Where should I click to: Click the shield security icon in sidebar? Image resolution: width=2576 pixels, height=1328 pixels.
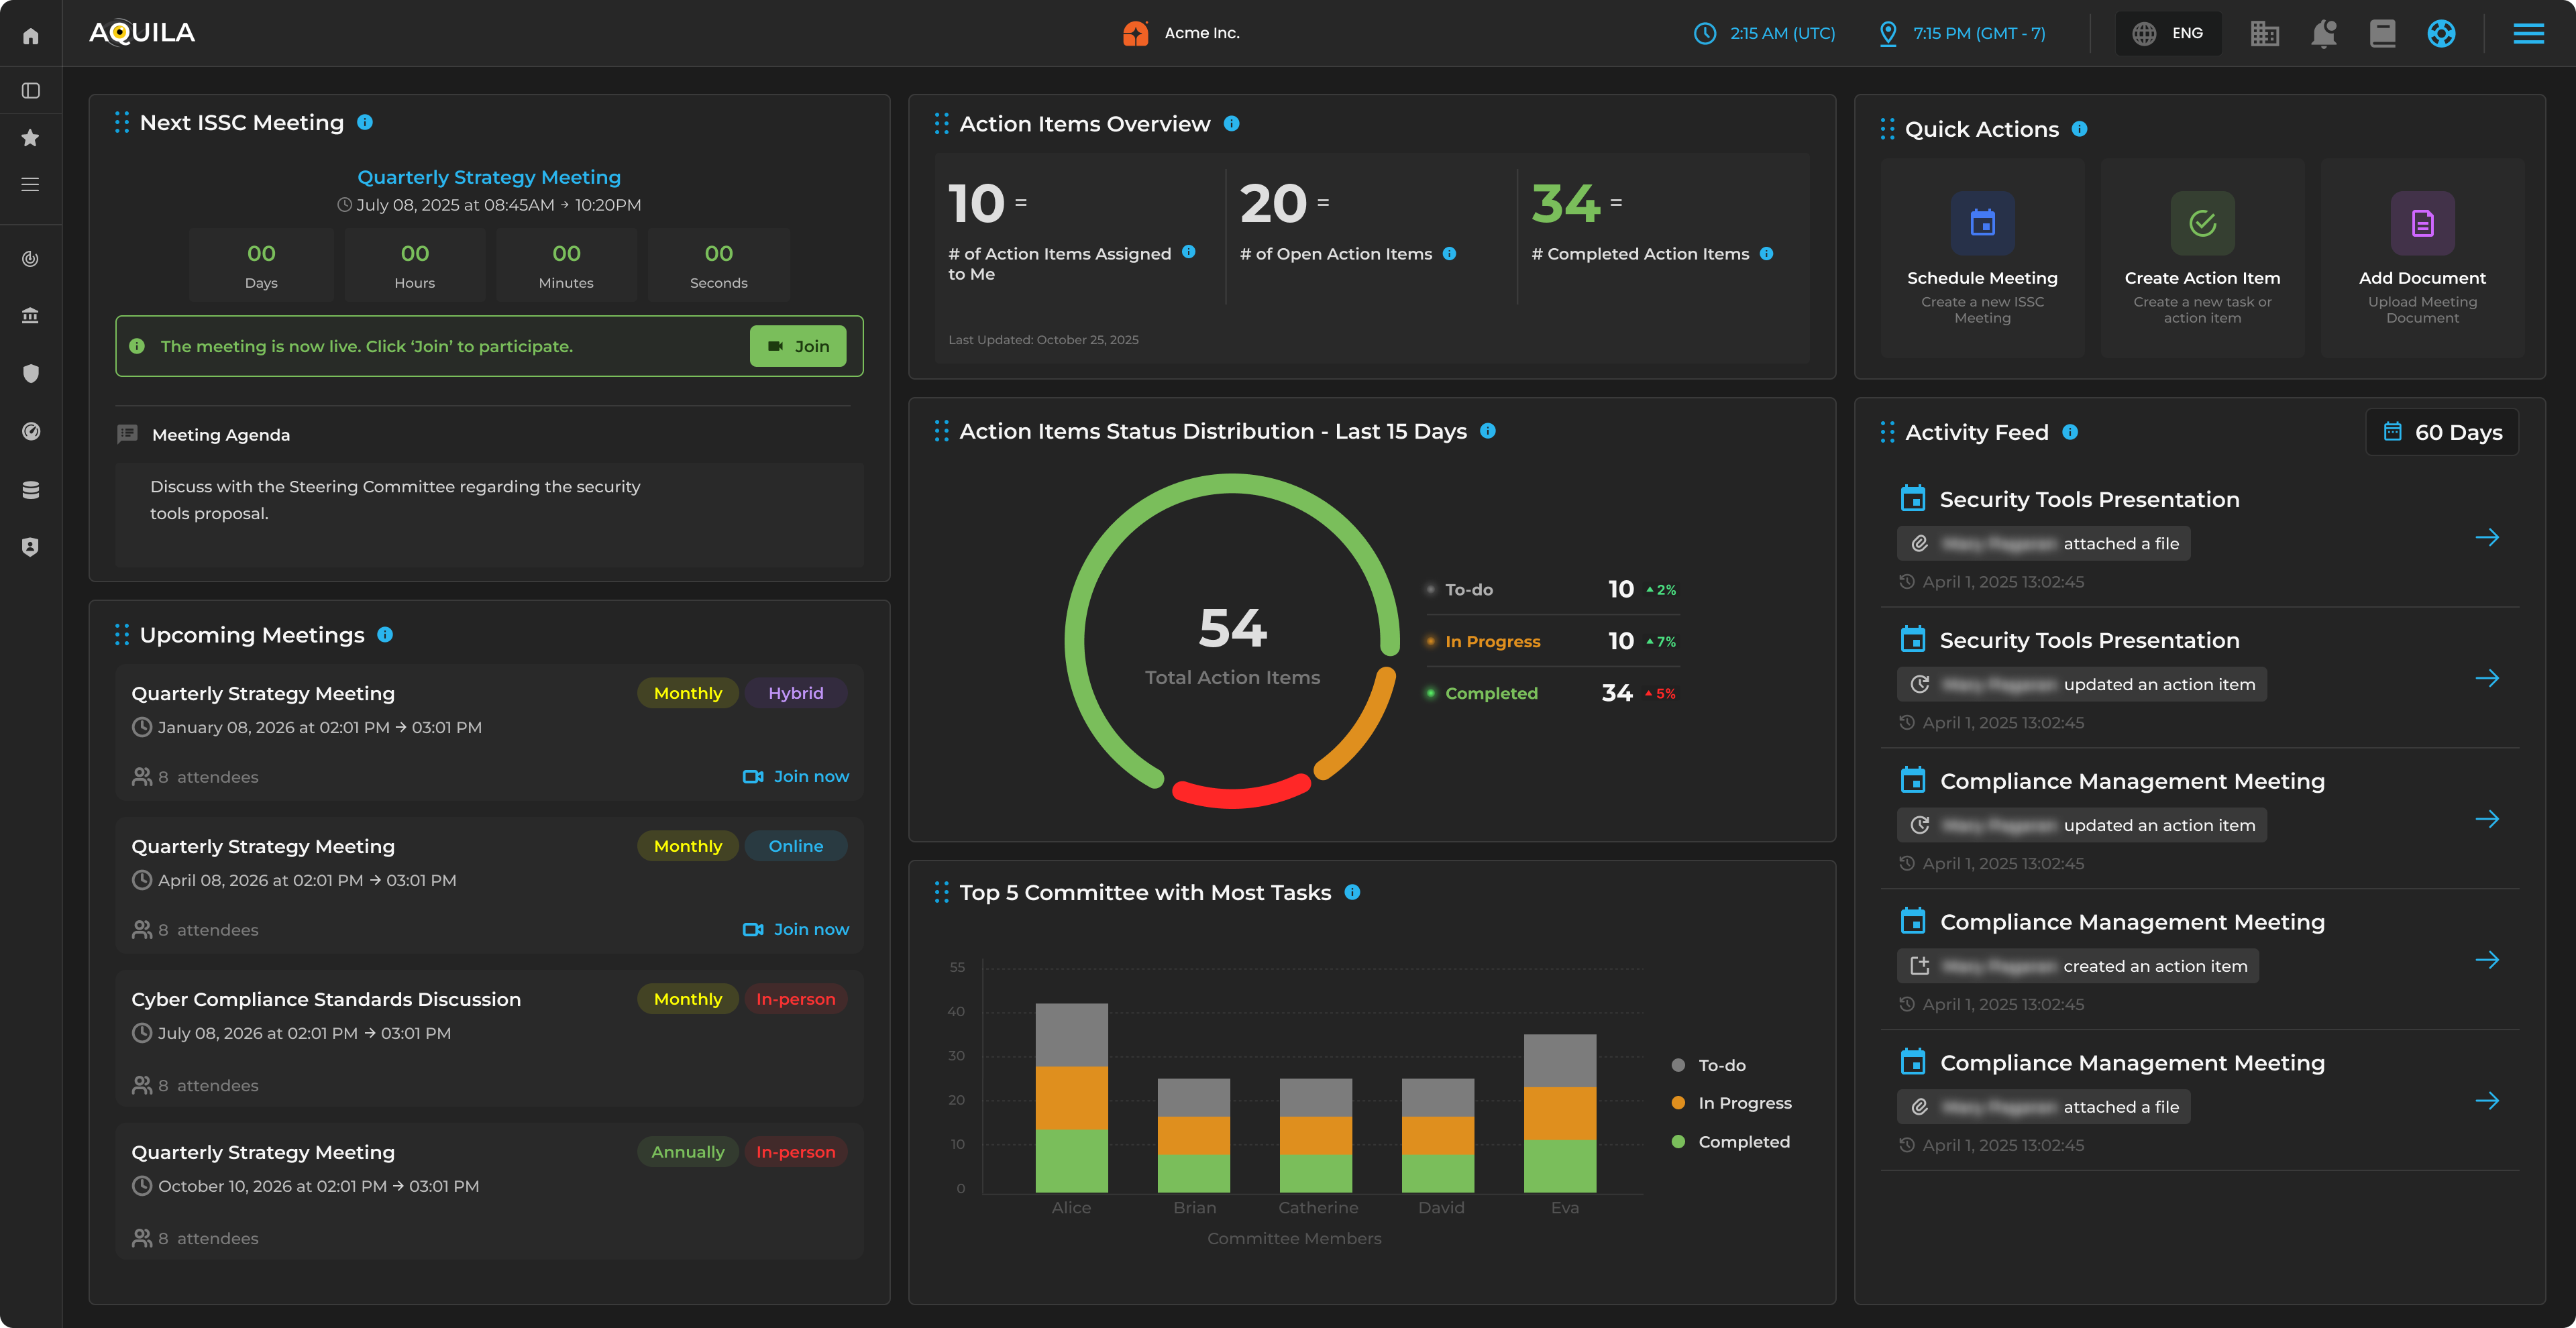click(x=30, y=373)
